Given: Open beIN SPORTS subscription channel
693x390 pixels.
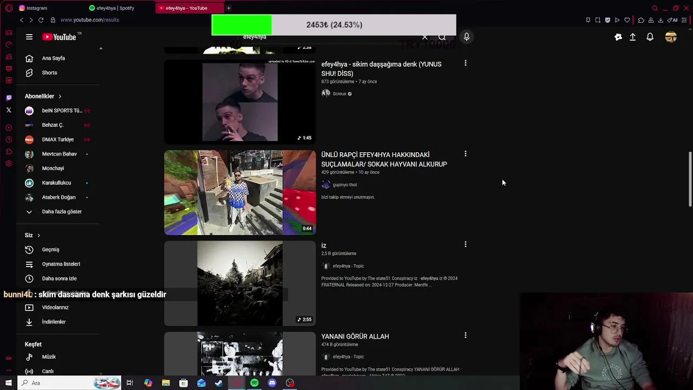Looking at the screenshot, I should pos(58,110).
